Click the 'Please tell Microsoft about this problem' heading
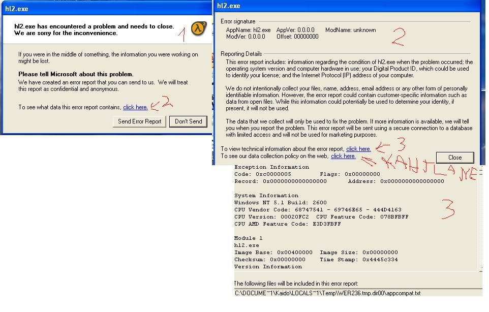Screen dimensions: 489x312 click(x=76, y=74)
